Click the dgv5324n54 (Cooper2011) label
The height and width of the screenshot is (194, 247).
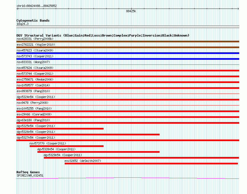pos(36,97)
